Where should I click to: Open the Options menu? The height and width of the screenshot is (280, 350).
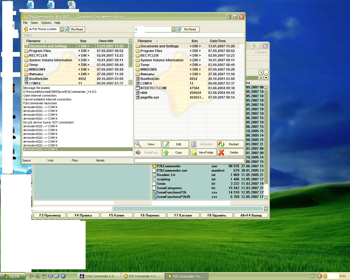pyautogui.click(x=46, y=23)
